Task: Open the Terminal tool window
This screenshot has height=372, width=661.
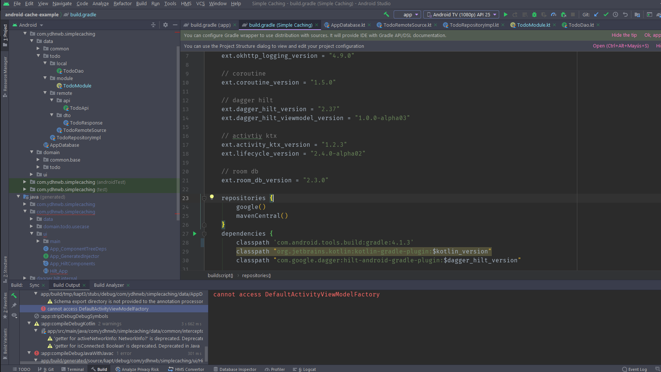Action: [75, 369]
